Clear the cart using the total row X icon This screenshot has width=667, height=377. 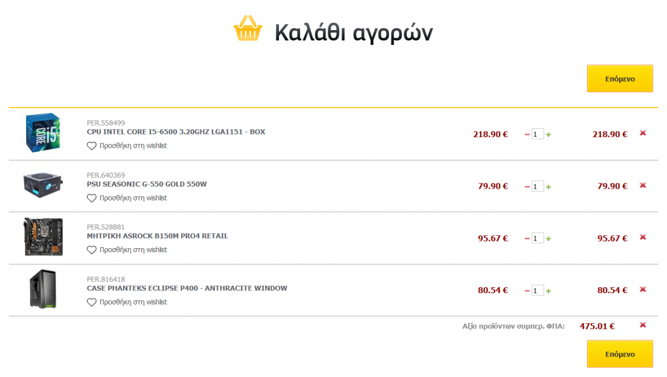click(643, 325)
